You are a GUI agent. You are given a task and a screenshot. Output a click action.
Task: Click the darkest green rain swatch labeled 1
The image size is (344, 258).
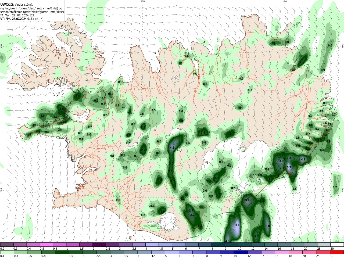tap(62, 252)
